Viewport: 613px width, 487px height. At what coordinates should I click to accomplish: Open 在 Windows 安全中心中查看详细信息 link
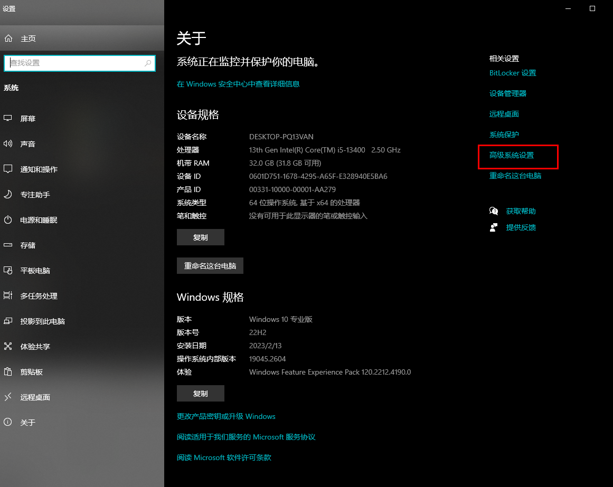point(238,84)
